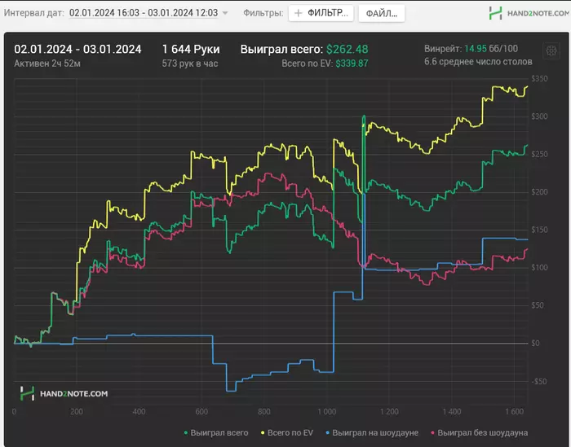Click the 1 600 x-axis label
The height and width of the screenshot is (447, 571).
click(515, 411)
